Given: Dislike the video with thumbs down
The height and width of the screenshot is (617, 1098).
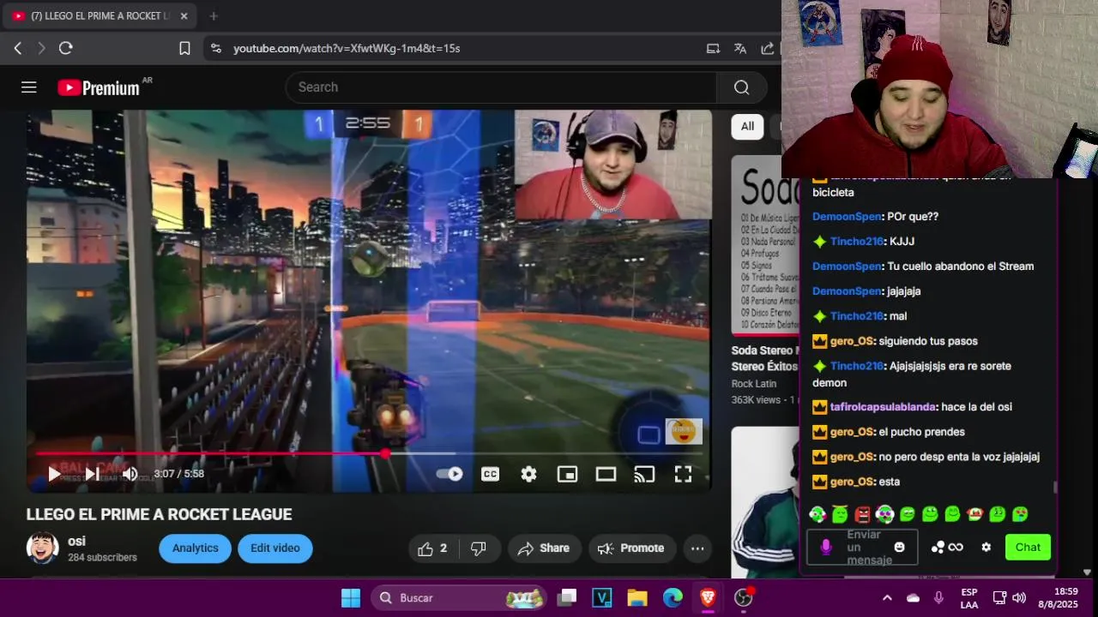Looking at the screenshot, I should tap(479, 548).
